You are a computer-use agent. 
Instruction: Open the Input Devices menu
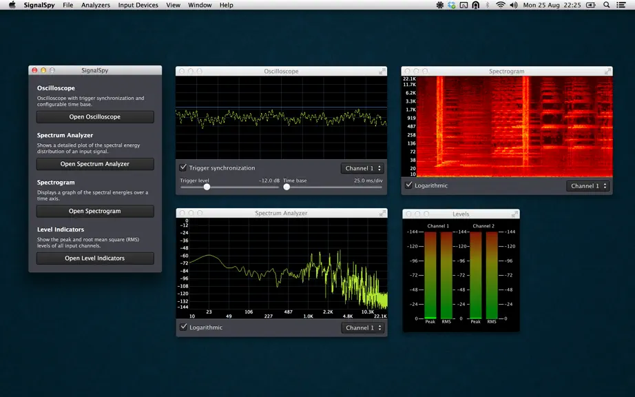pyautogui.click(x=138, y=5)
